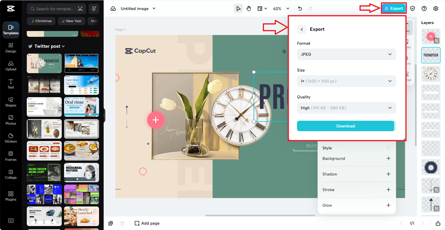Click the Export button
The width and height of the screenshot is (445, 230).
pyautogui.click(x=394, y=9)
